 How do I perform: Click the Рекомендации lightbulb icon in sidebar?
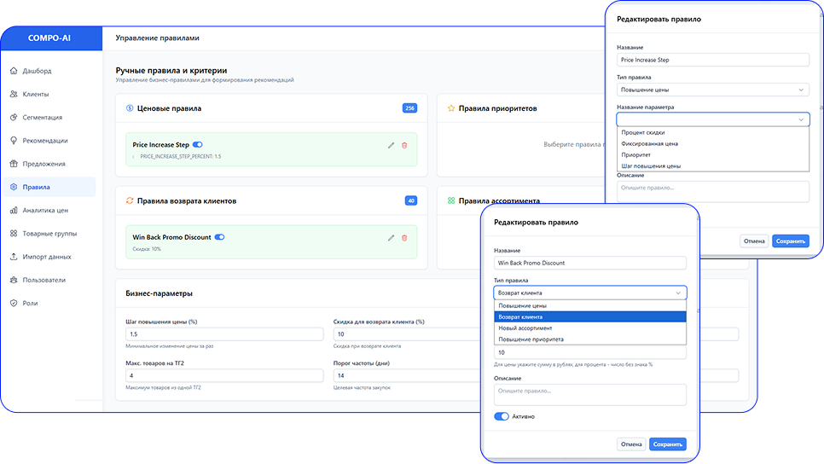[x=15, y=141]
